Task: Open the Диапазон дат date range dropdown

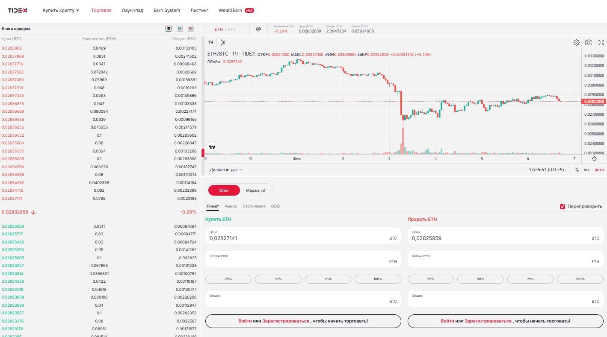Action: click(226, 170)
